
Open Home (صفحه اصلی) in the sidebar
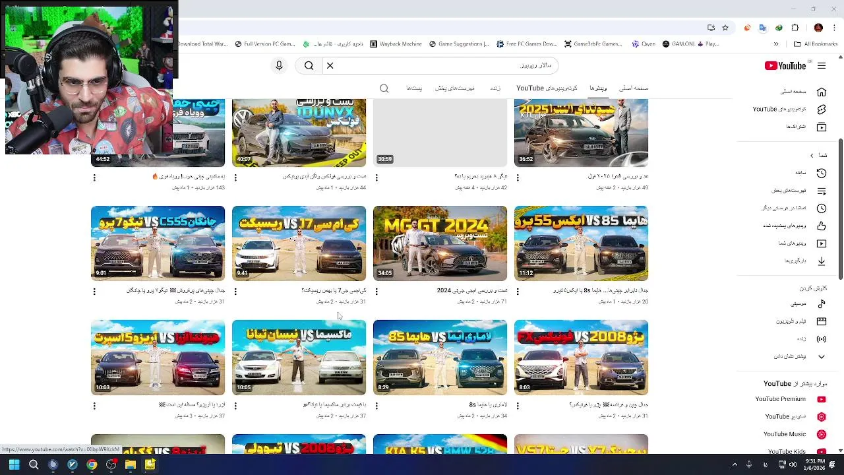(x=803, y=92)
